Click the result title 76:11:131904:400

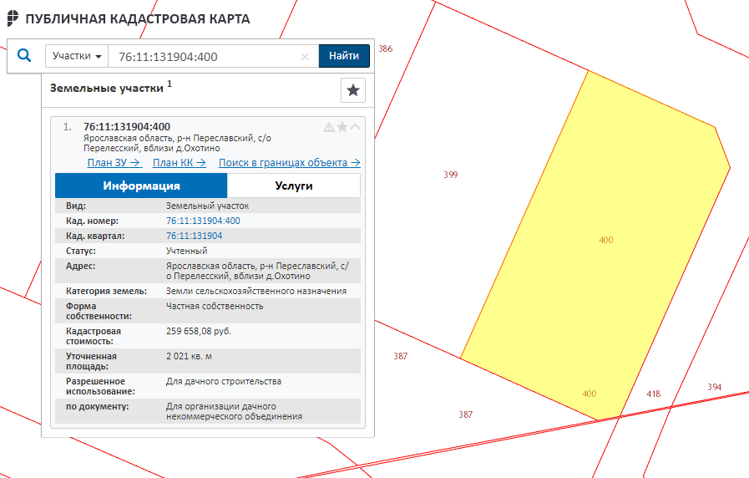tap(127, 127)
